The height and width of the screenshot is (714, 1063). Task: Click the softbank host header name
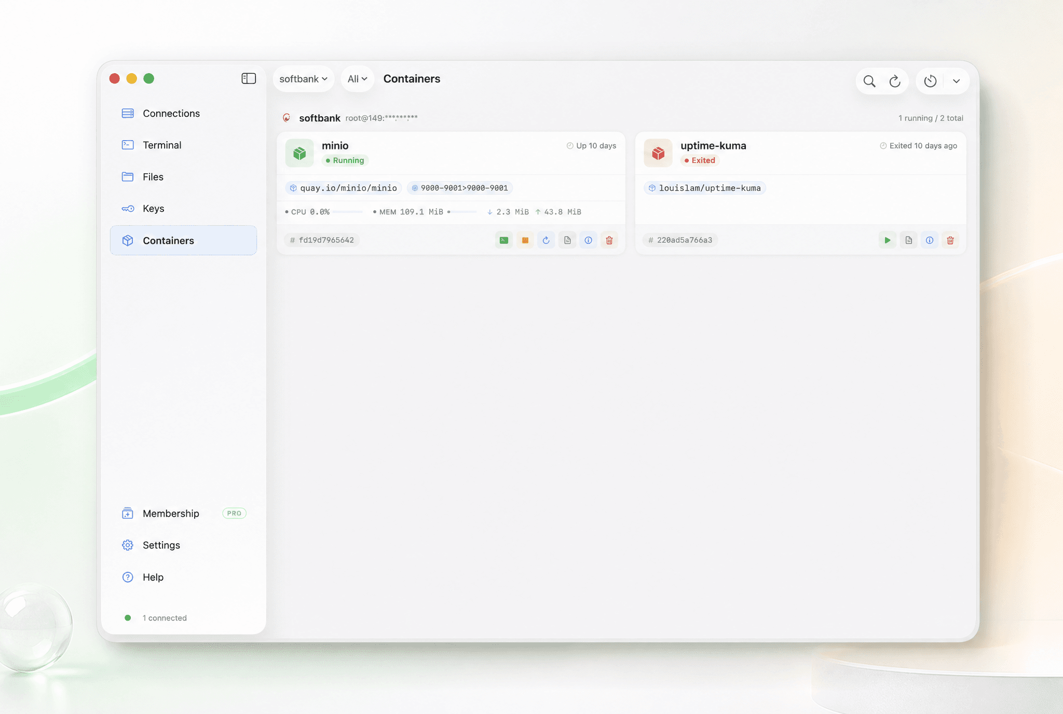click(320, 118)
